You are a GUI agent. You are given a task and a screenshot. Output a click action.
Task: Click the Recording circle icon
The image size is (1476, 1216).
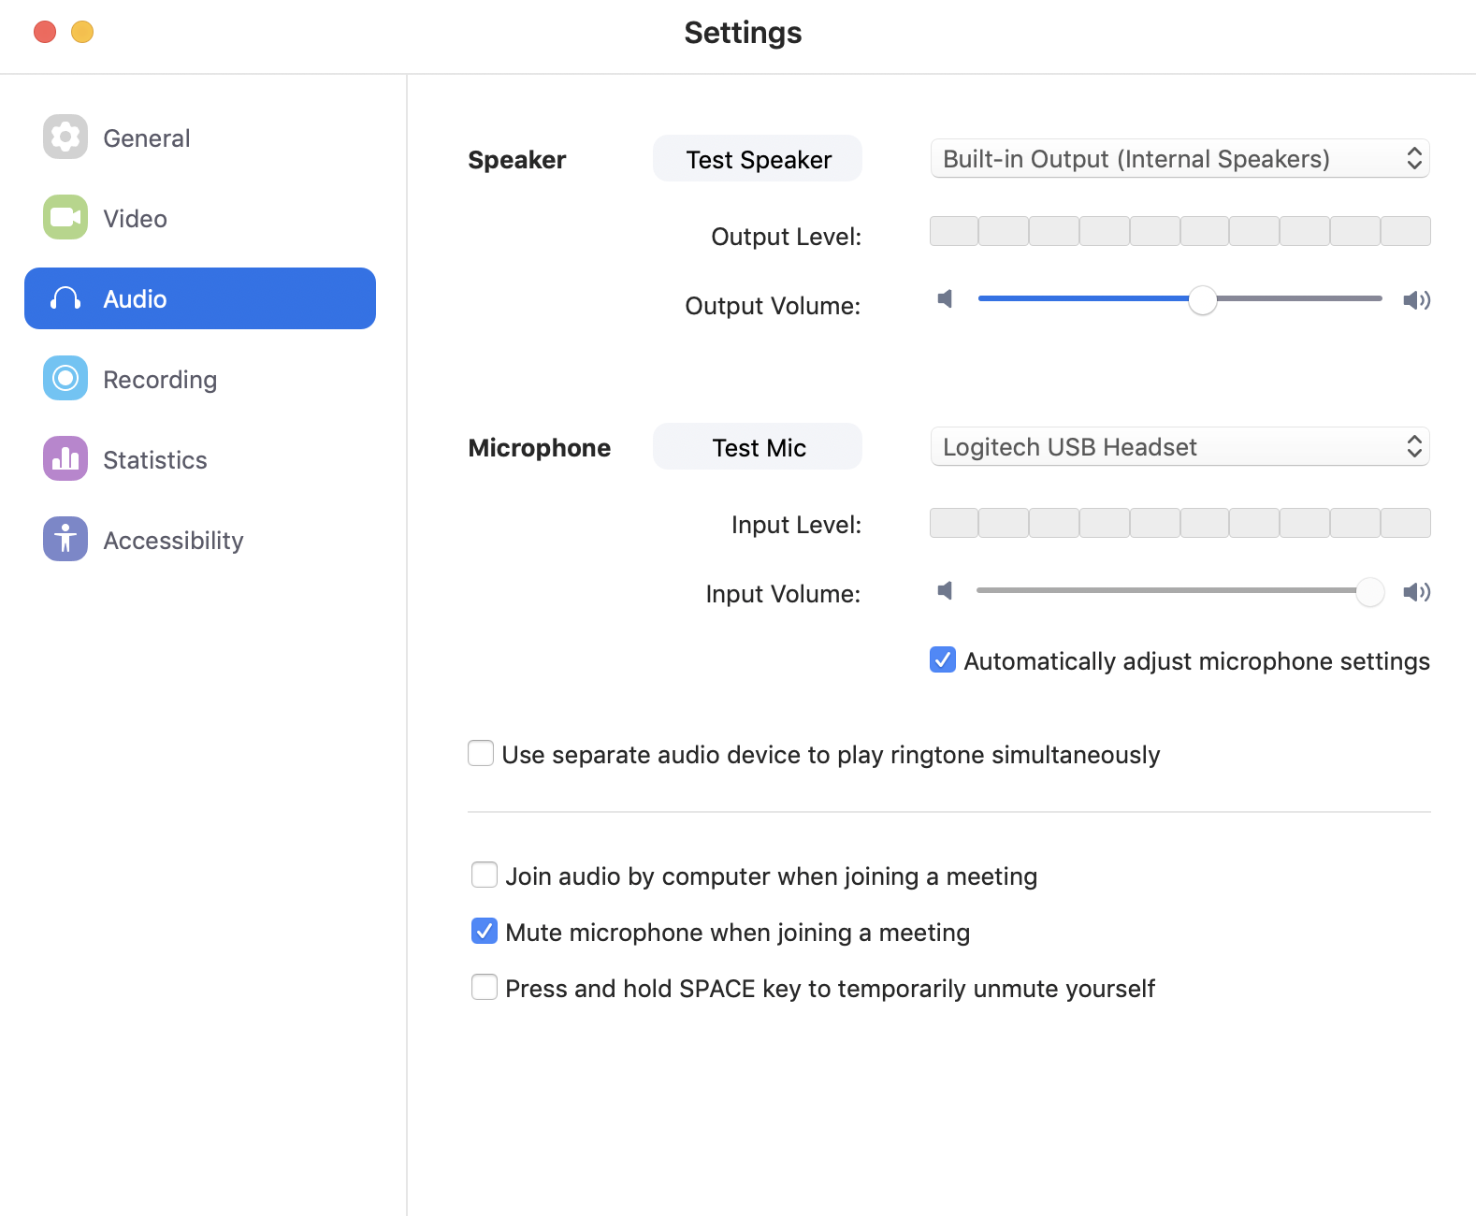(x=65, y=379)
